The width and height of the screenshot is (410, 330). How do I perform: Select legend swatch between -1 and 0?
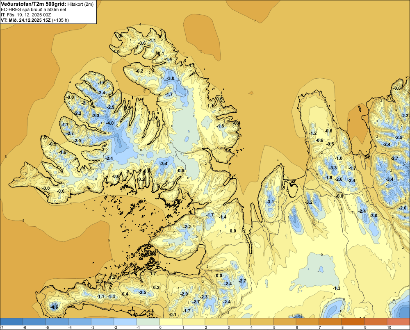coord(148,321)
